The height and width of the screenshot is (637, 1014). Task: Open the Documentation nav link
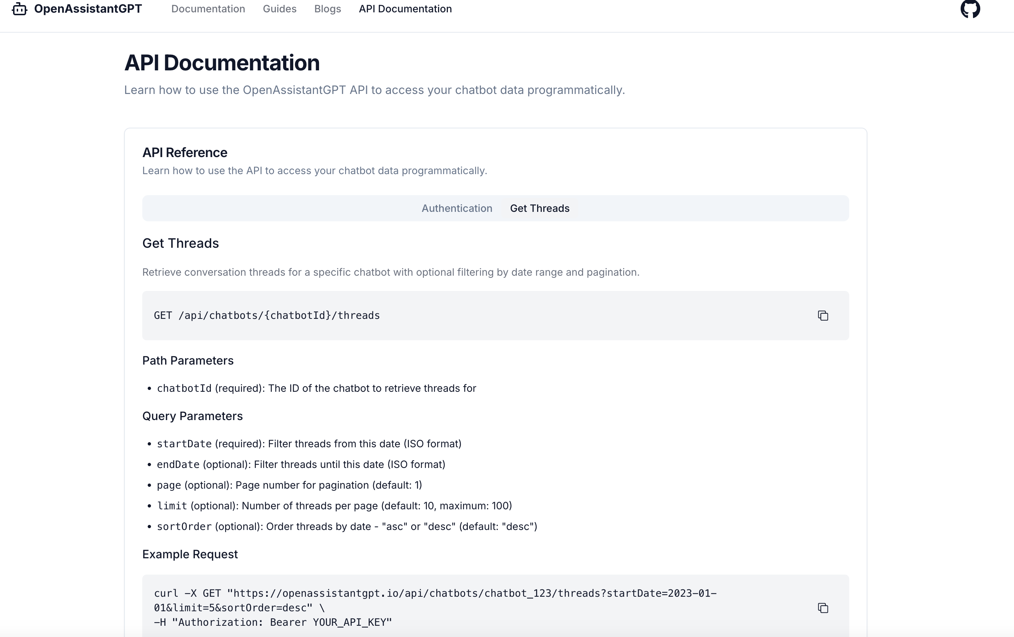[208, 9]
